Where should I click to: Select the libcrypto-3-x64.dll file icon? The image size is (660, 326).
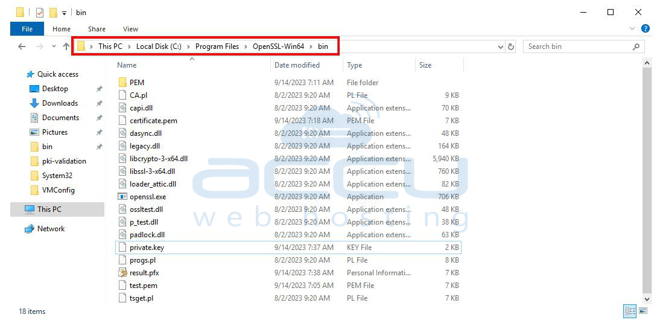(122, 158)
